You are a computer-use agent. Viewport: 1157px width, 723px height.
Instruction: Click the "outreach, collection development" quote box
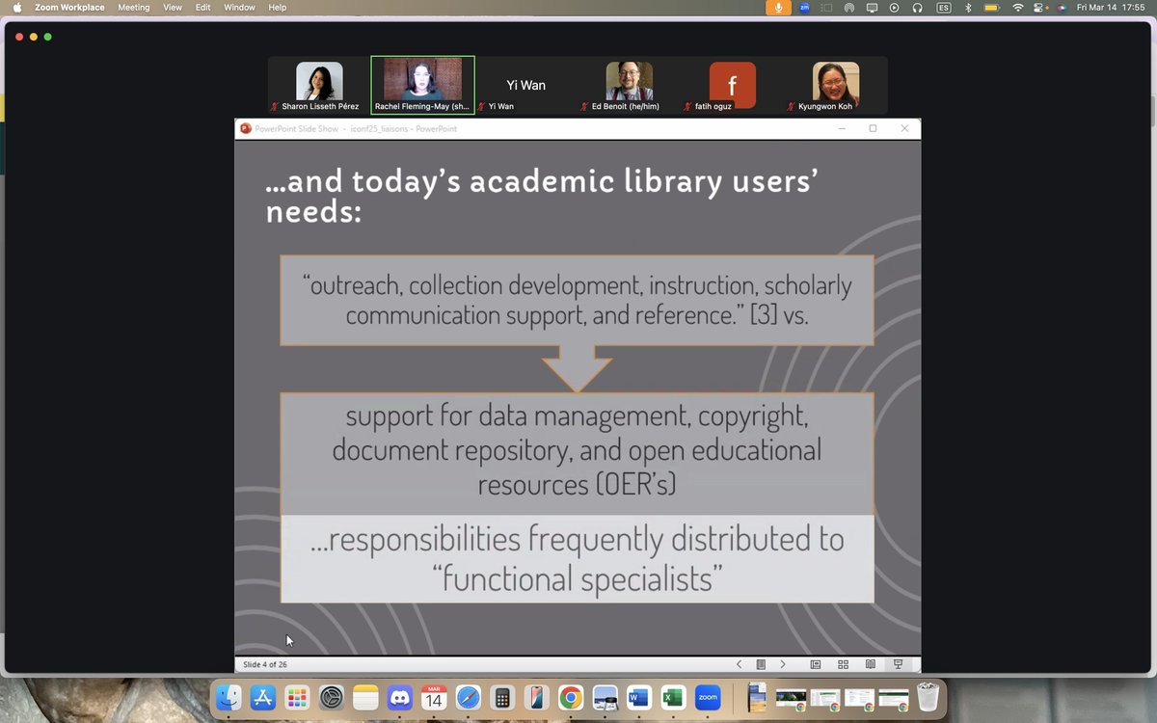click(x=578, y=300)
